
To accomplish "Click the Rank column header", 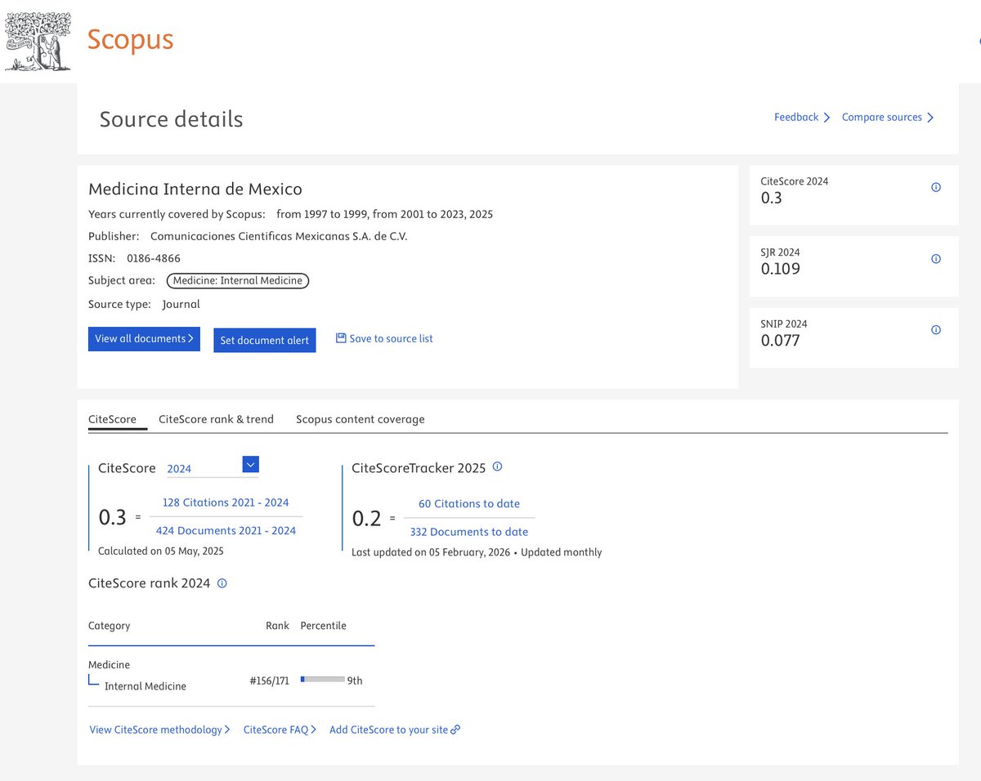I will 277,626.
